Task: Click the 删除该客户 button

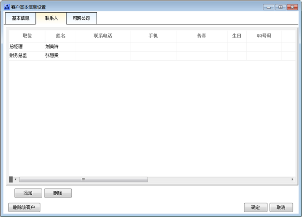Action: pyautogui.click(x=24, y=207)
